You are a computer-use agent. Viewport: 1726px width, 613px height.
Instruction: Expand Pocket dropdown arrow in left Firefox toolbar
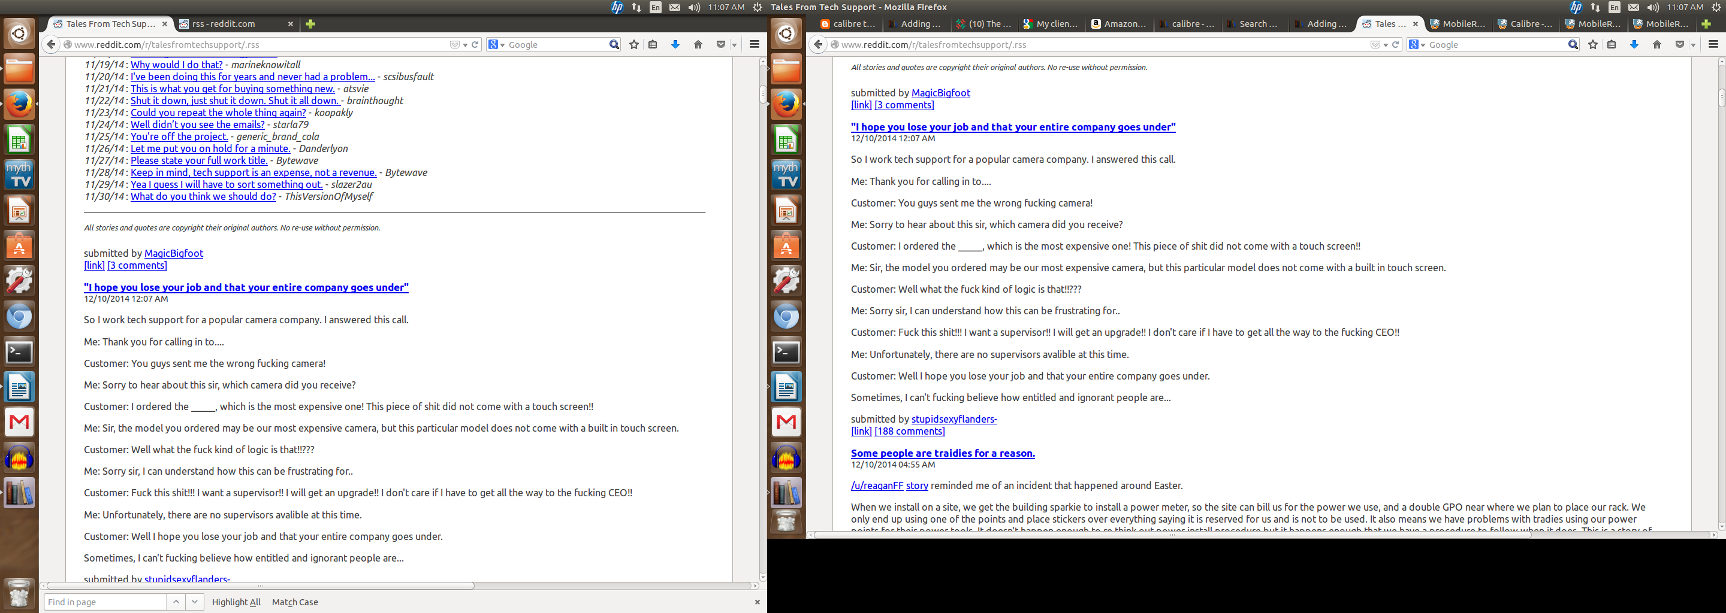click(734, 45)
